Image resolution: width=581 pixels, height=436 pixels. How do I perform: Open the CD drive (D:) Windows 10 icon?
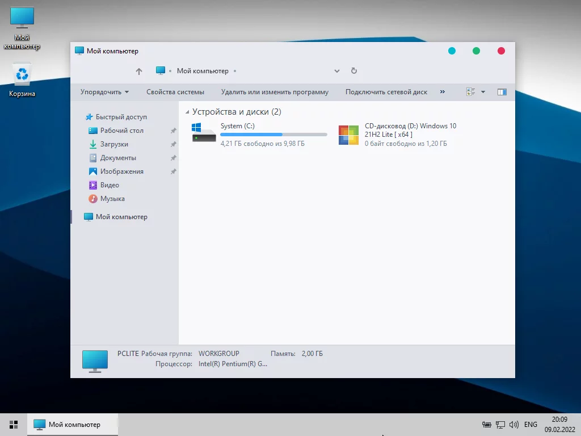coord(349,135)
